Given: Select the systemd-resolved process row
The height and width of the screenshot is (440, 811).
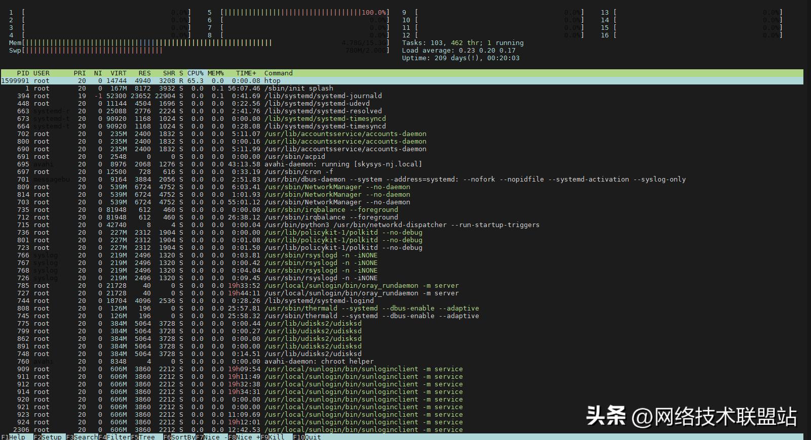Looking at the screenshot, I should (402, 111).
